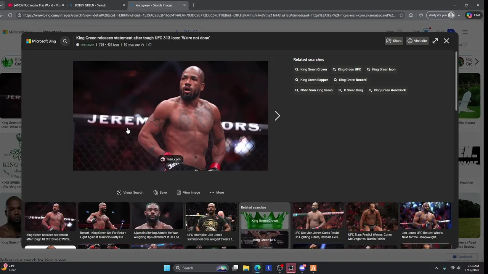Search related 'King Green Icon'
The image size is (488, 274).
point(381,69)
